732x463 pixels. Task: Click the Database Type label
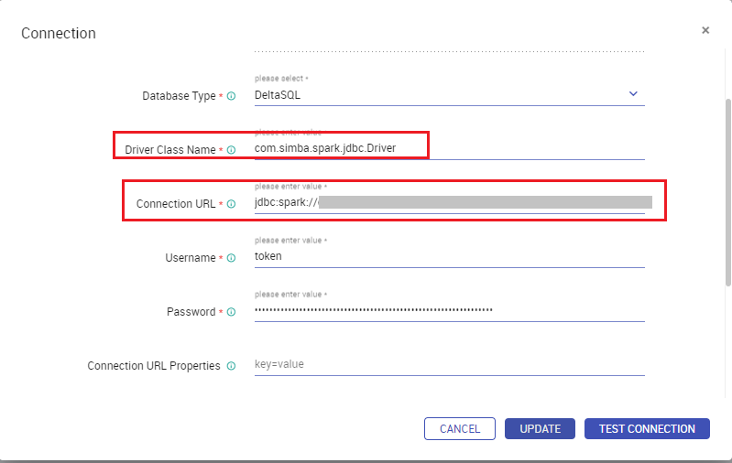pyautogui.click(x=179, y=96)
